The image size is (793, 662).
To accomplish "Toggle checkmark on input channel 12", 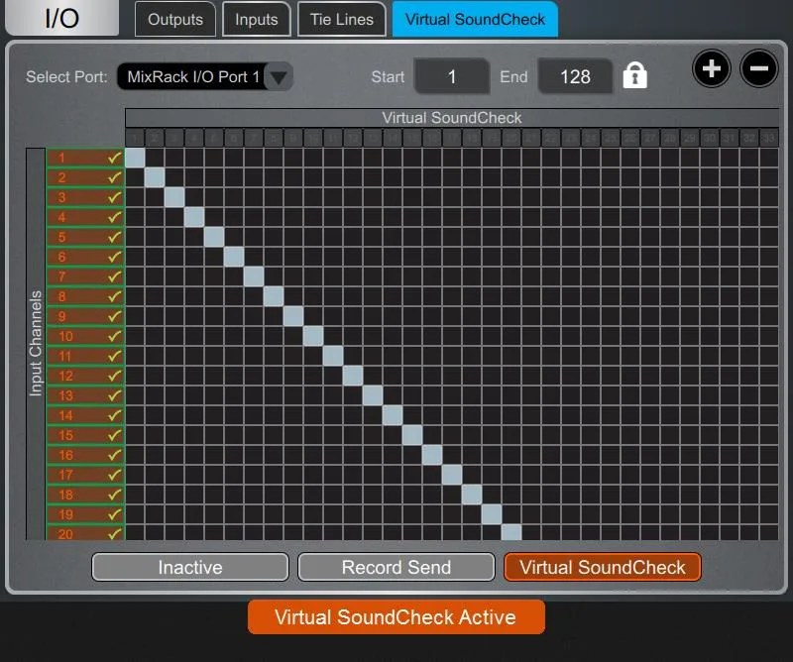I will (115, 376).
